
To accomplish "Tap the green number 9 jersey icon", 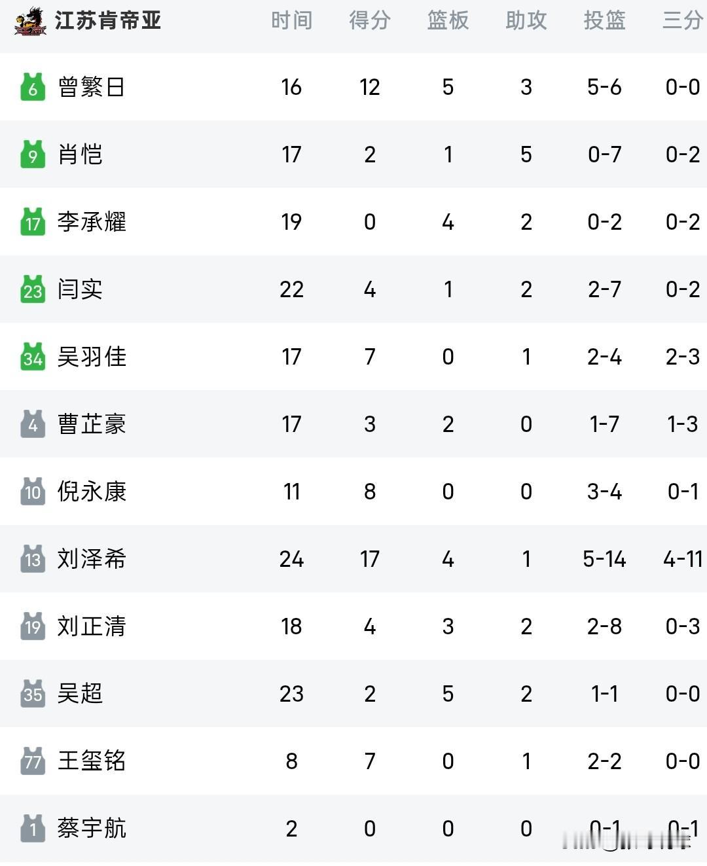I will (33, 154).
